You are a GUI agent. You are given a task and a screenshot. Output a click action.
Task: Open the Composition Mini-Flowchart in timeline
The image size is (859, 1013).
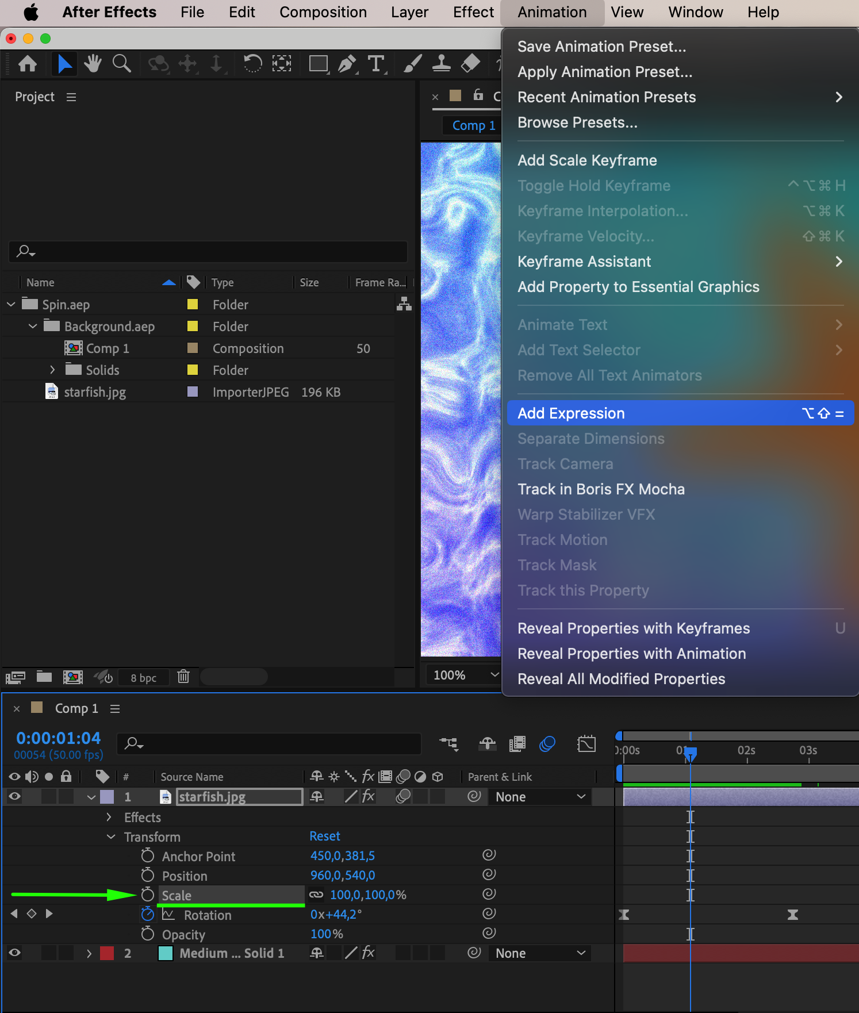449,744
